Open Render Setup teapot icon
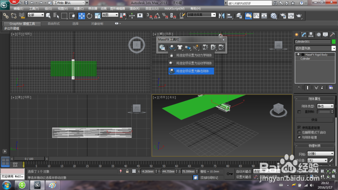The height and width of the screenshot is (190, 338). pyautogui.click(x=283, y=16)
